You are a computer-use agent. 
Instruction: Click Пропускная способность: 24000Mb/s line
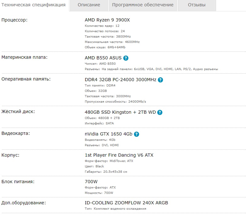(x=115, y=102)
